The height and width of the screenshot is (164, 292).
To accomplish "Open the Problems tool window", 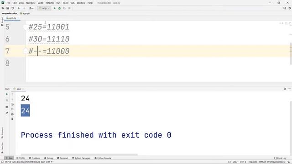I will pos(35,158).
